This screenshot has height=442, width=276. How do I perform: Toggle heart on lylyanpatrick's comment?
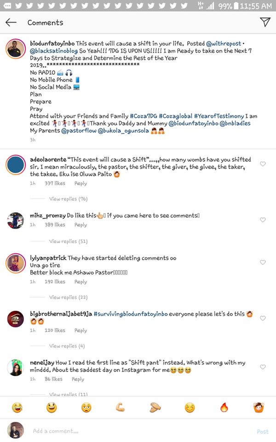pos(263,262)
